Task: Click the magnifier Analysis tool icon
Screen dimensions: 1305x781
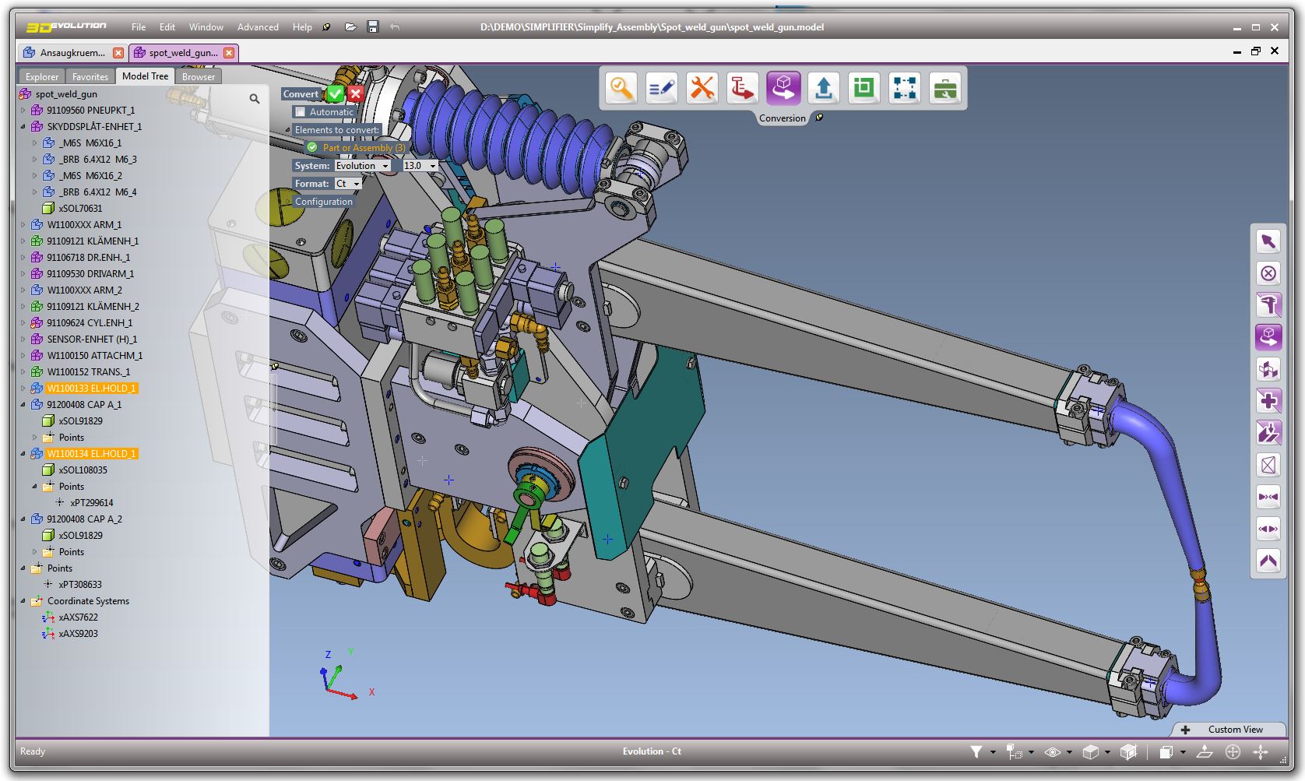Action: pos(621,88)
